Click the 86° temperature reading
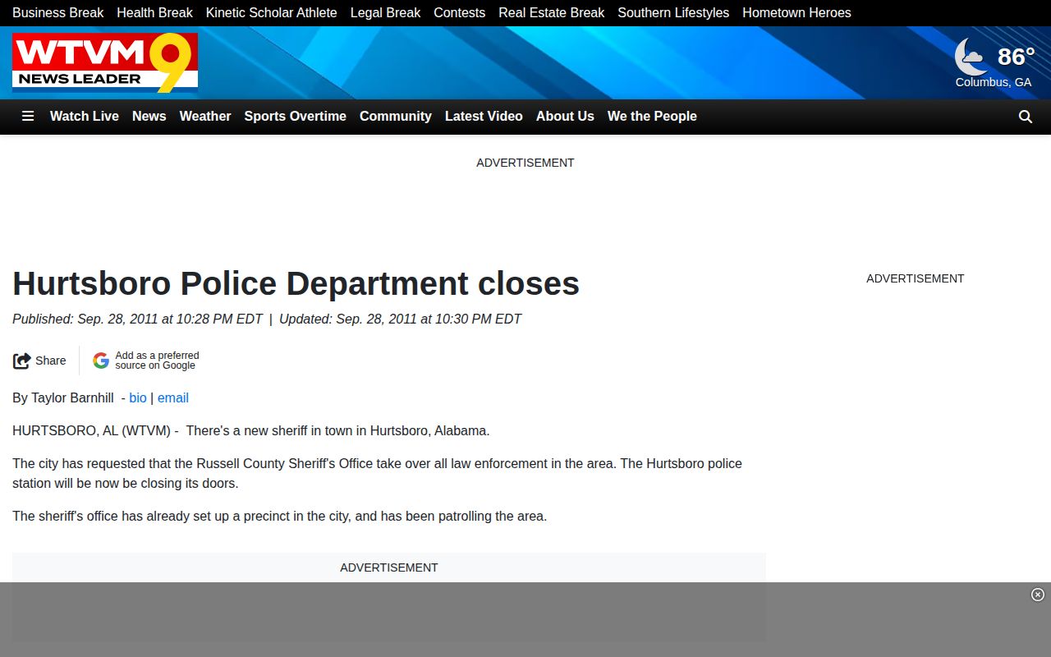1051x657 pixels. [1016, 57]
